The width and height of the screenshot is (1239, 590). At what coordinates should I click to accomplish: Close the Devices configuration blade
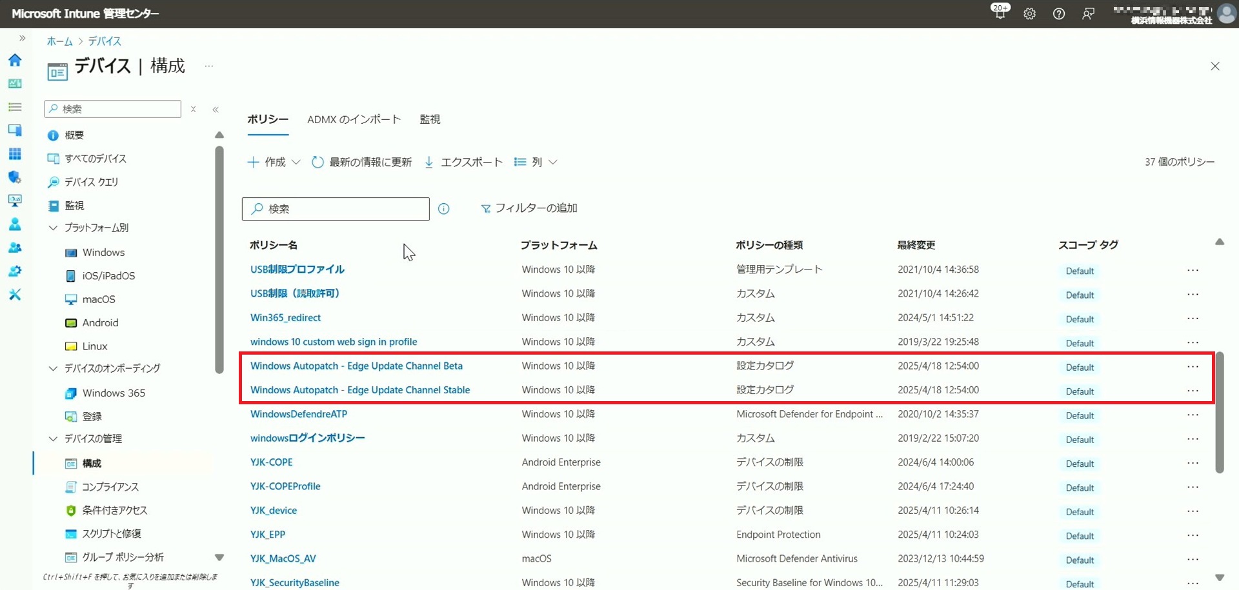pos(1215,66)
